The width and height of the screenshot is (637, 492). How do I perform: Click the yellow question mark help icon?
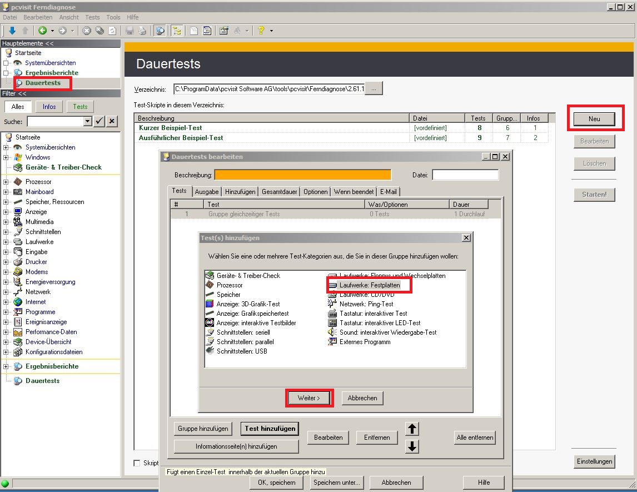[261, 31]
